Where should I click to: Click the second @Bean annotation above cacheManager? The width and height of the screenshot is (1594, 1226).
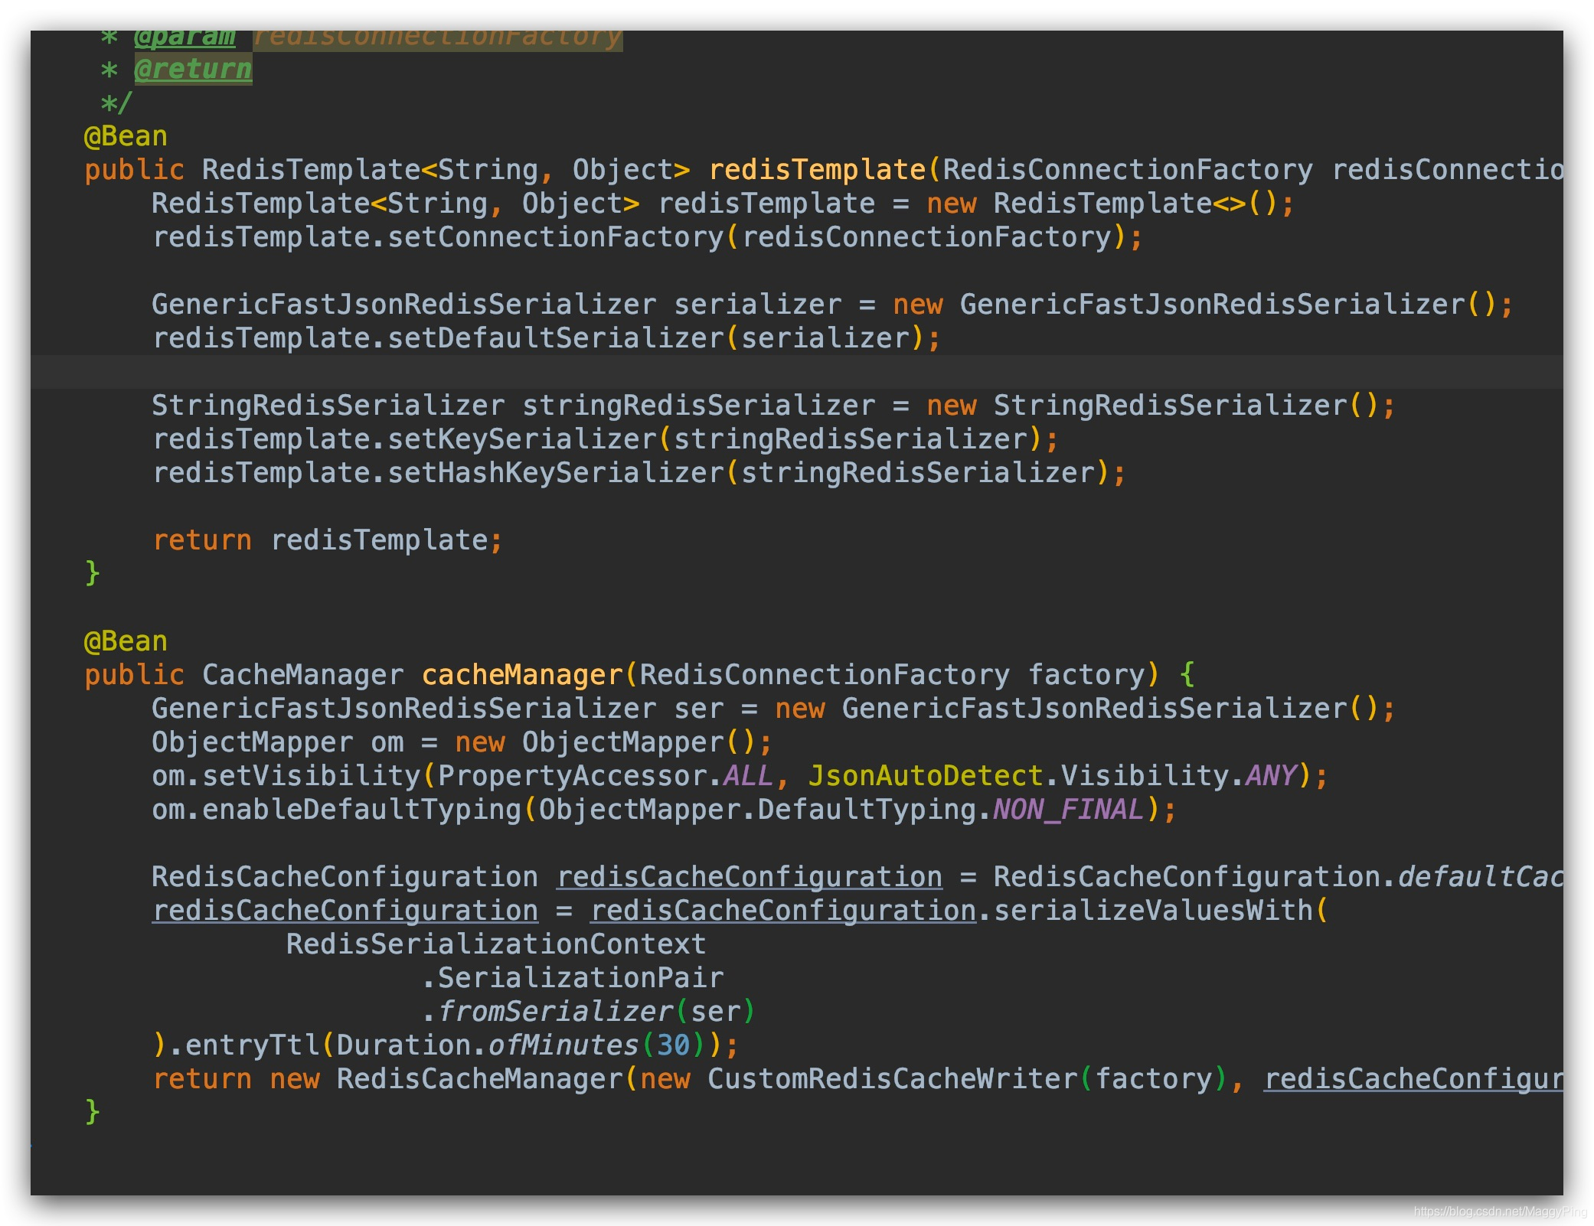125,641
